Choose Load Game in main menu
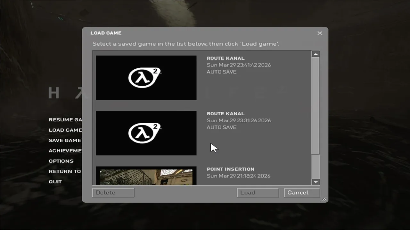410x230 pixels. click(x=65, y=130)
